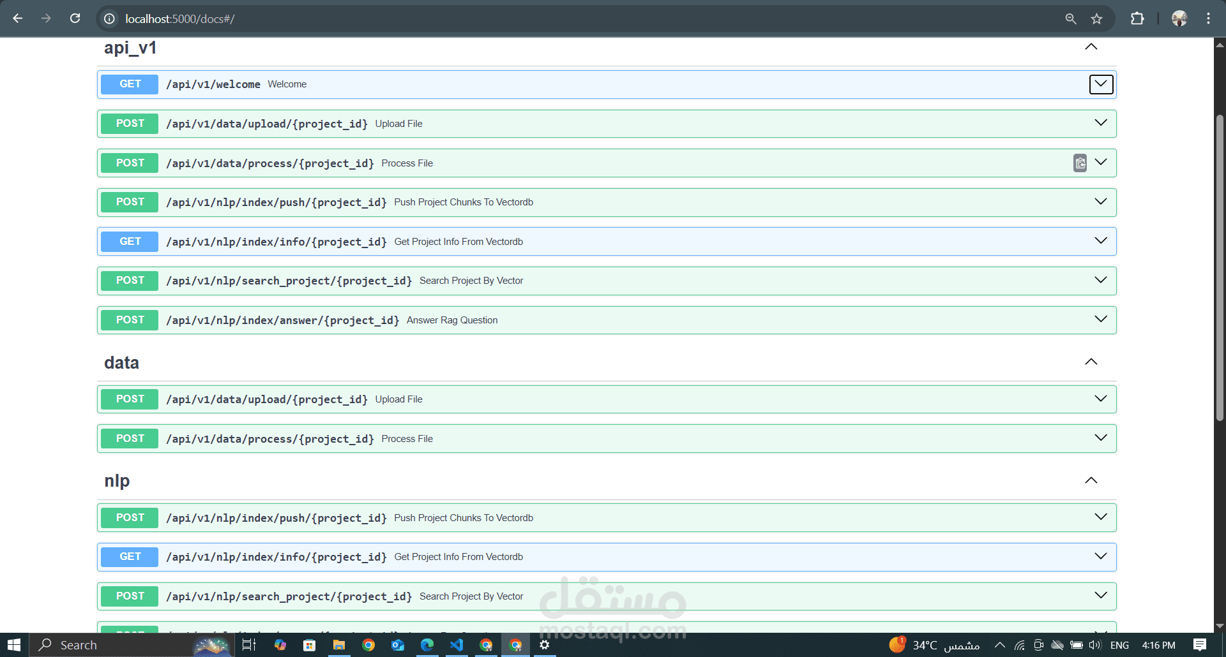
Task: Go back using the browser back arrow
Action: pyautogui.click(x=18, y=18)
